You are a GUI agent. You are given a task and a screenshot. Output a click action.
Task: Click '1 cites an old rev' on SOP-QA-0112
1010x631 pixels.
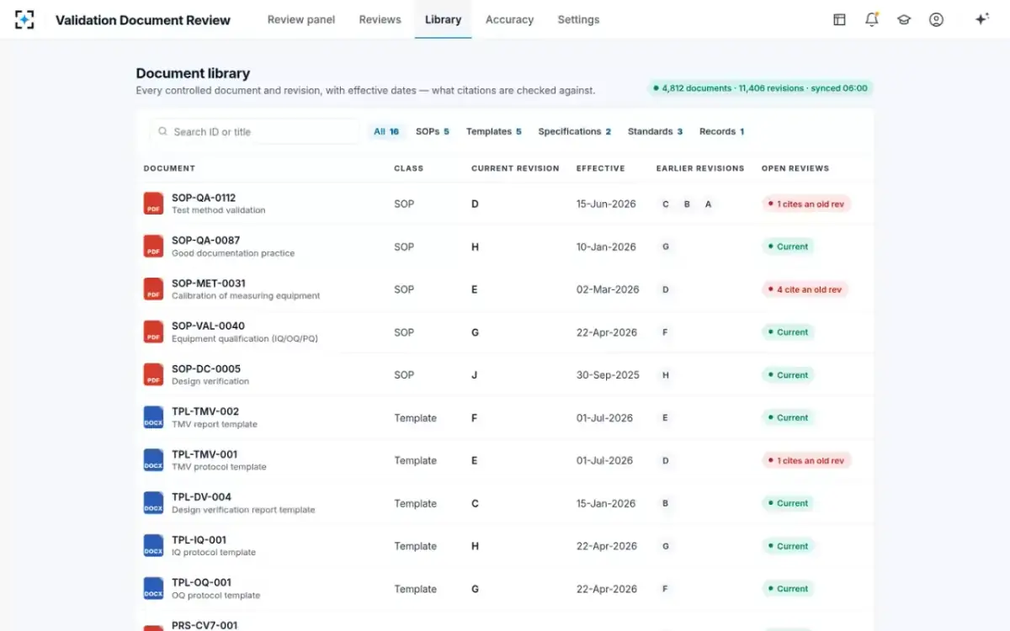tap(806, 204)
